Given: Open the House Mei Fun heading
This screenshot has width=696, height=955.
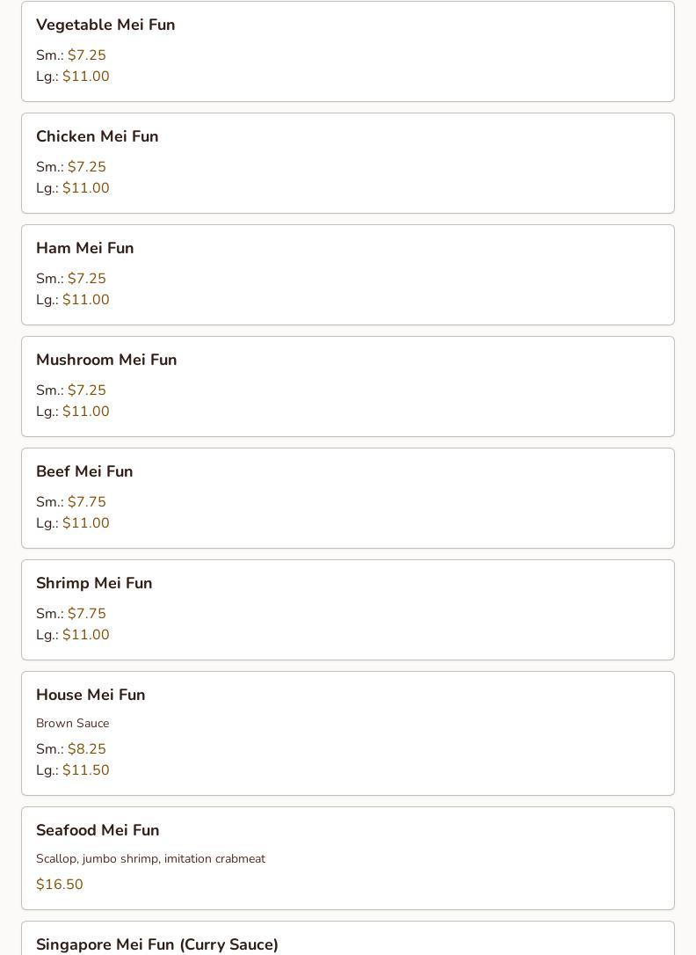Looking at the screenshot, I should click(x=91, y=695).
